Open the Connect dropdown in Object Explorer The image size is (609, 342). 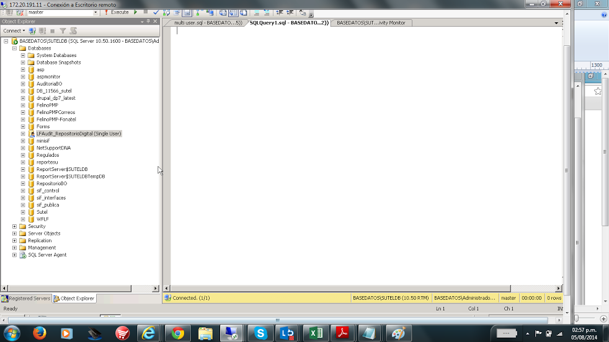pos(14,31)
